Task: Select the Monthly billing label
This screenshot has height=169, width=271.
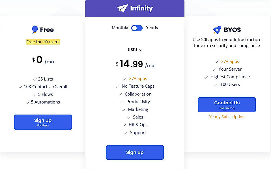Action: (x=120, y=28)
